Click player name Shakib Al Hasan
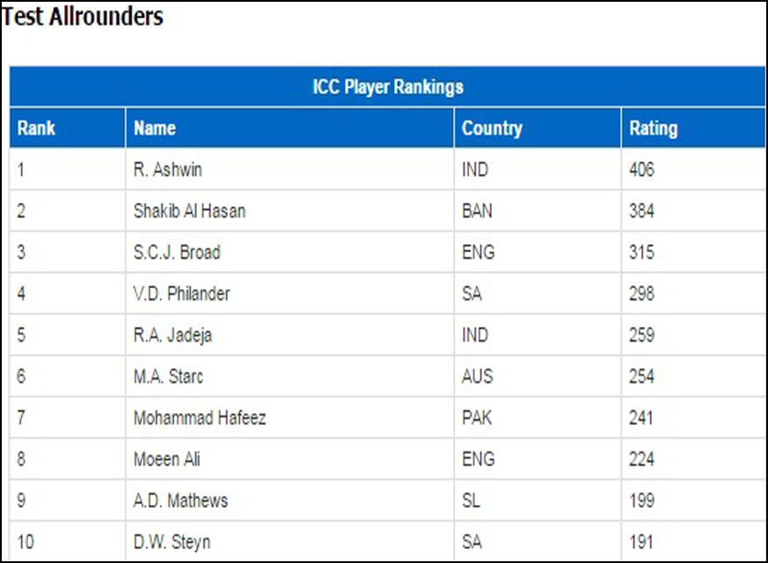Viewport: 768px width, 563px height. click(x=189, y=211)
